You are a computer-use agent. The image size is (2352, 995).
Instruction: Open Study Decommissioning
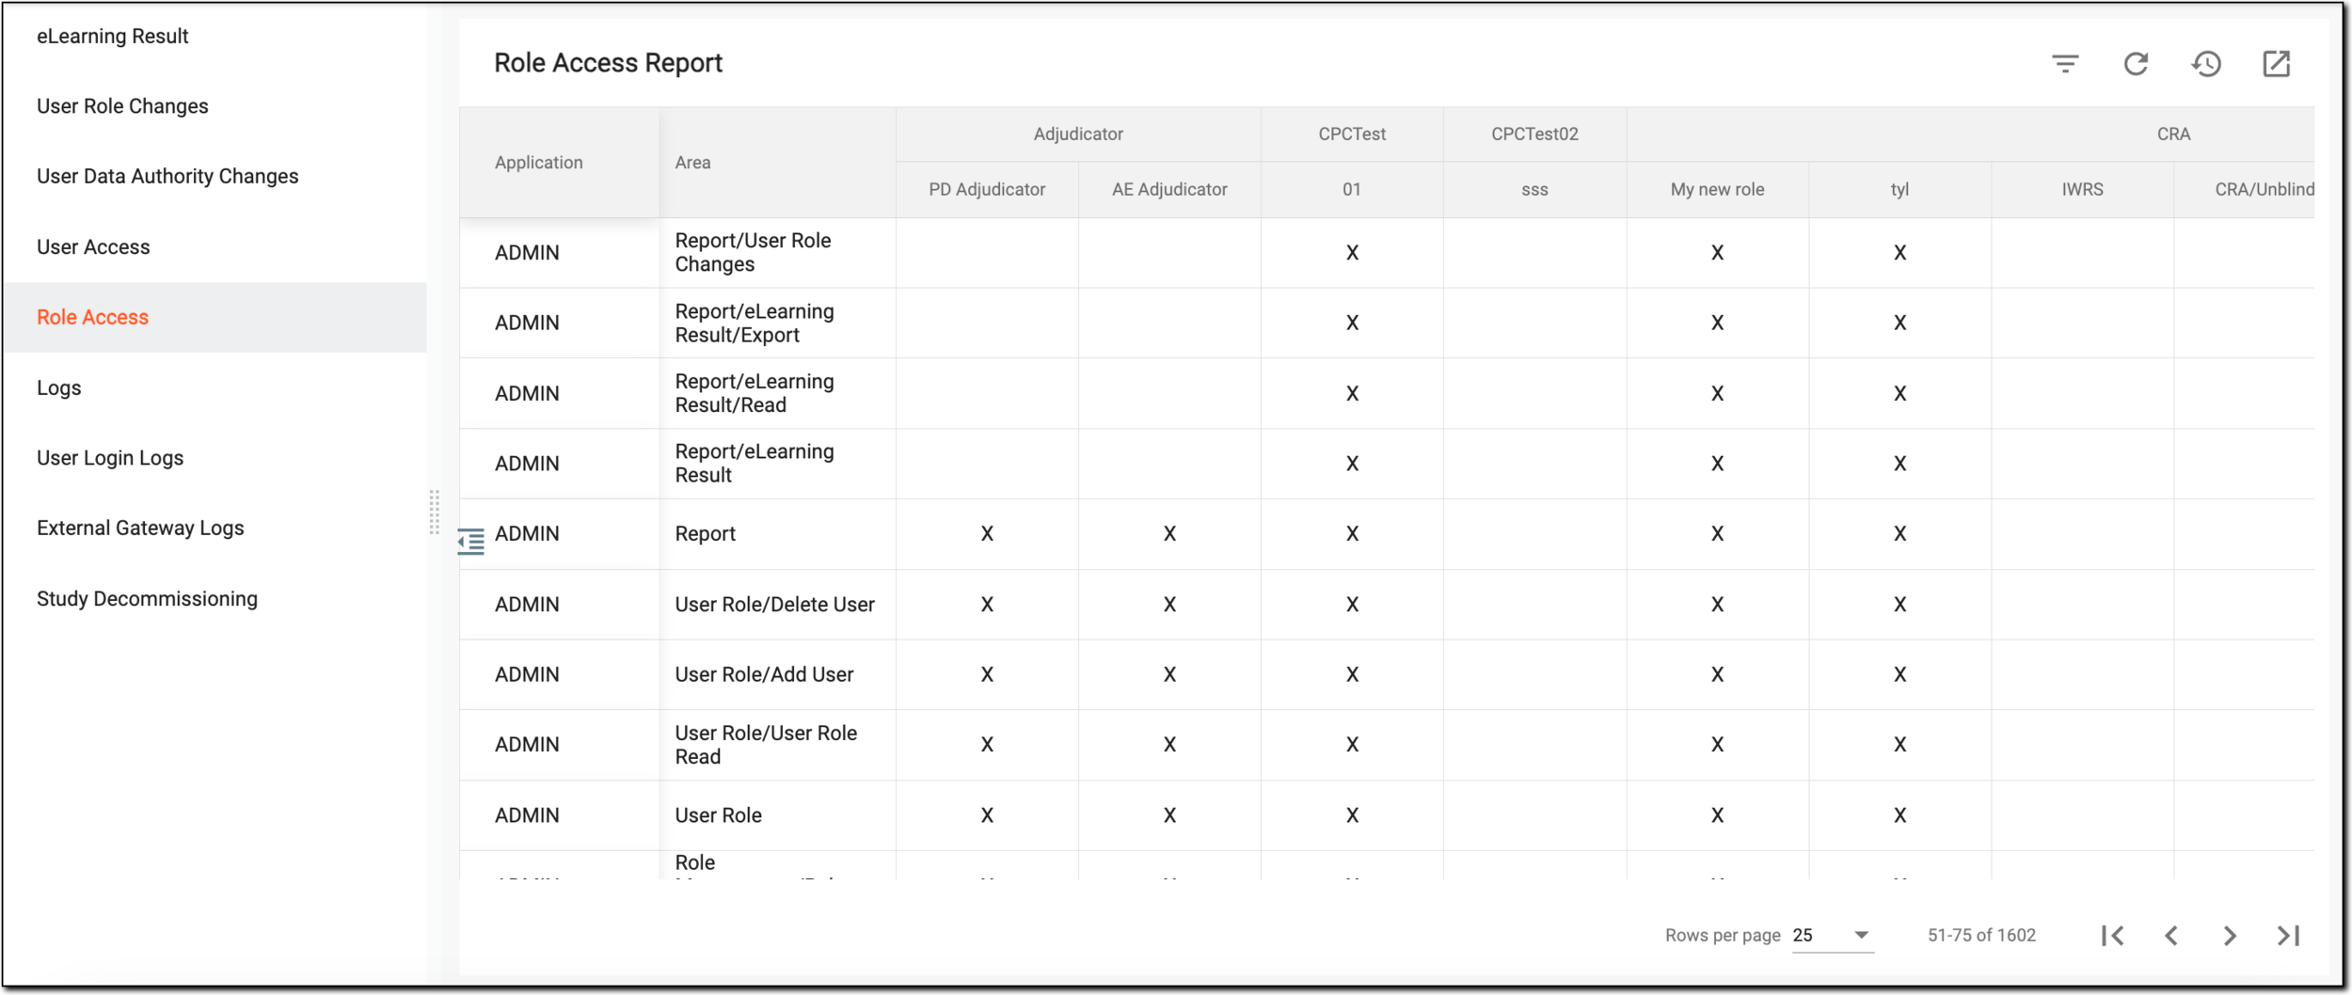[147, 599]
